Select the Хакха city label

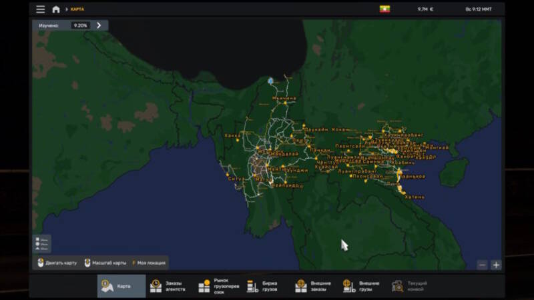pyautogui.click(x=232, y=136)
